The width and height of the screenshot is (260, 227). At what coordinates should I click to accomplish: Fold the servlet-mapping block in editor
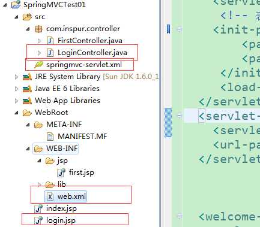click(x=180, y=116)
